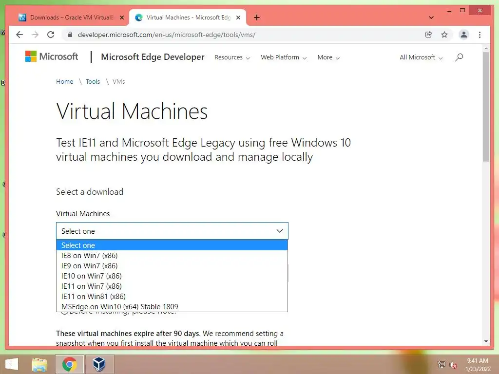
Task: Click the Chrome taskbar icon
Action: pyautogui.click(x=69, y=364)
